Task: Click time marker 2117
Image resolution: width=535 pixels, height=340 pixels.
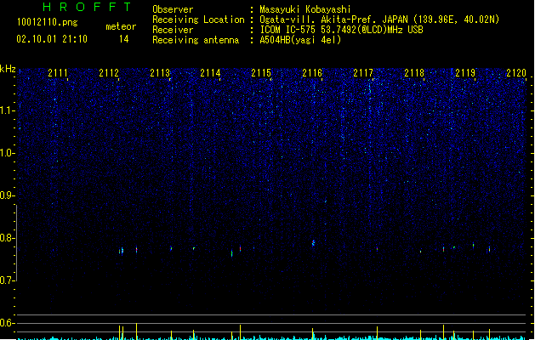Action: click(363, 73)
